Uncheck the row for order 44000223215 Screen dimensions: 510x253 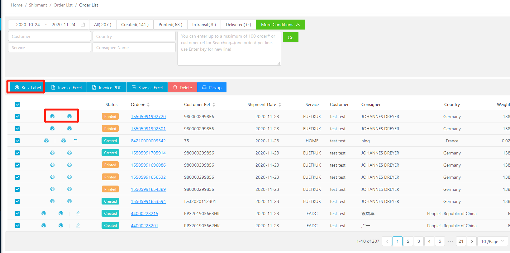tap(17, 214)
